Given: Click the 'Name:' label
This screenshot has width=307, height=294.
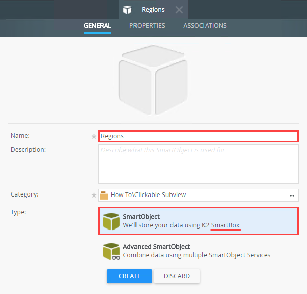Looking at the screenshot, I should click(20, 136).
